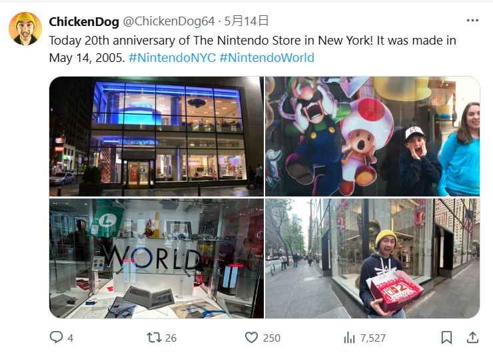View the WORLD display case photo
This screenshot has width=493, height=355.
point(157,258)
